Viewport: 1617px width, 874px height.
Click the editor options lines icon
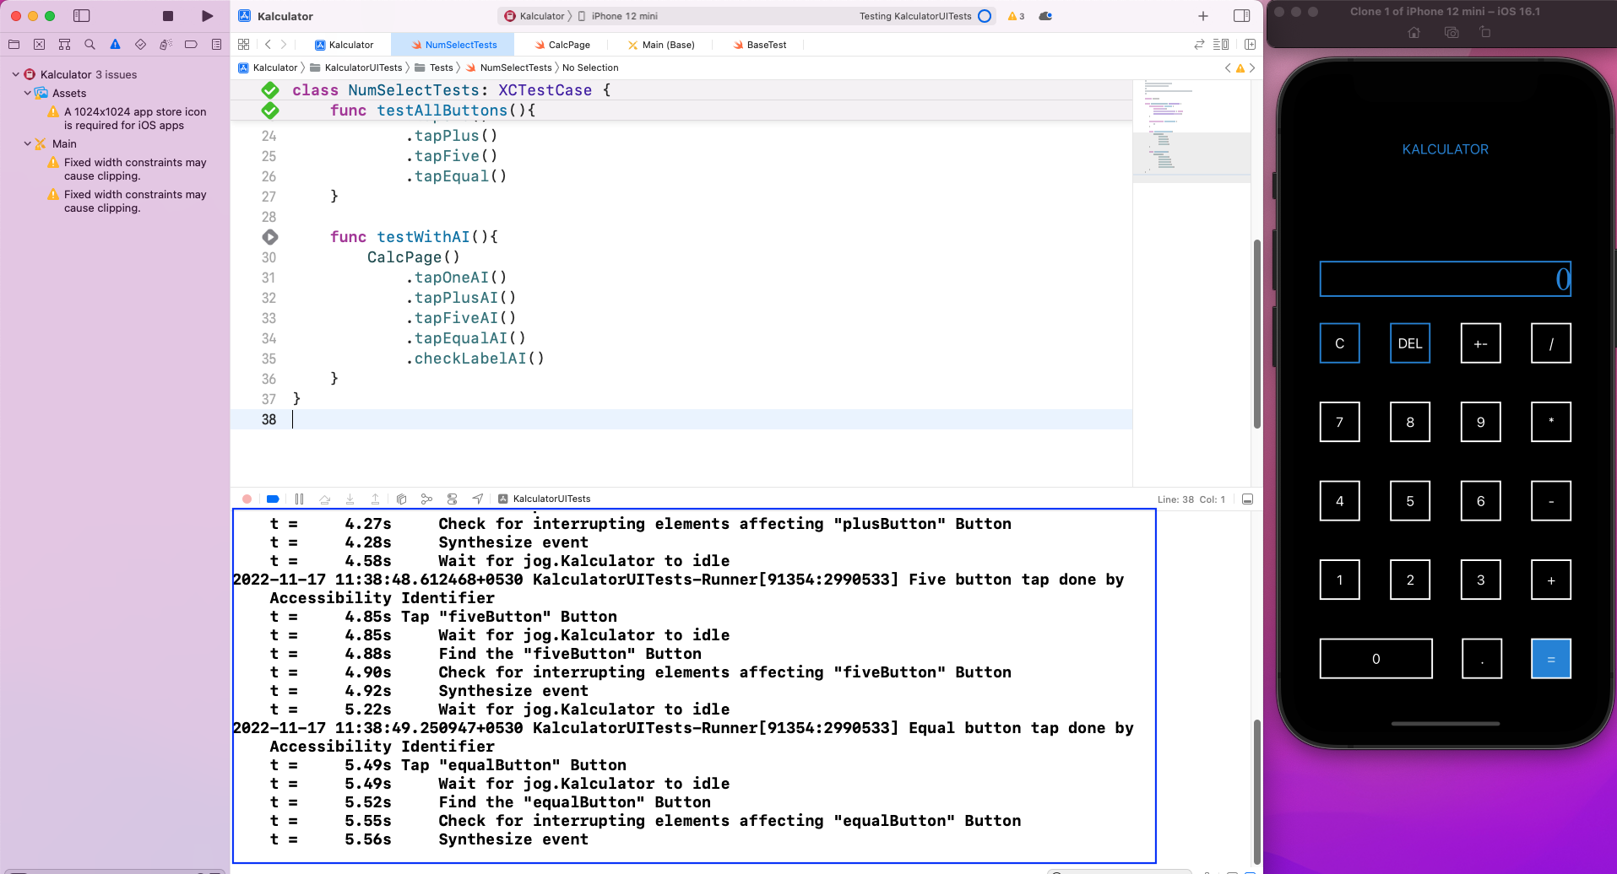click(1221, 45)
